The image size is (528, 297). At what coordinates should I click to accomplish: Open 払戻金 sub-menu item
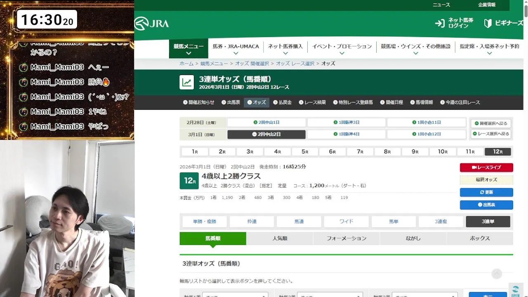click(282, 102)
